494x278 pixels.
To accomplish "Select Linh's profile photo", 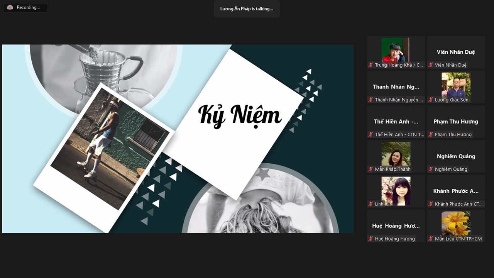I will 396,191.
